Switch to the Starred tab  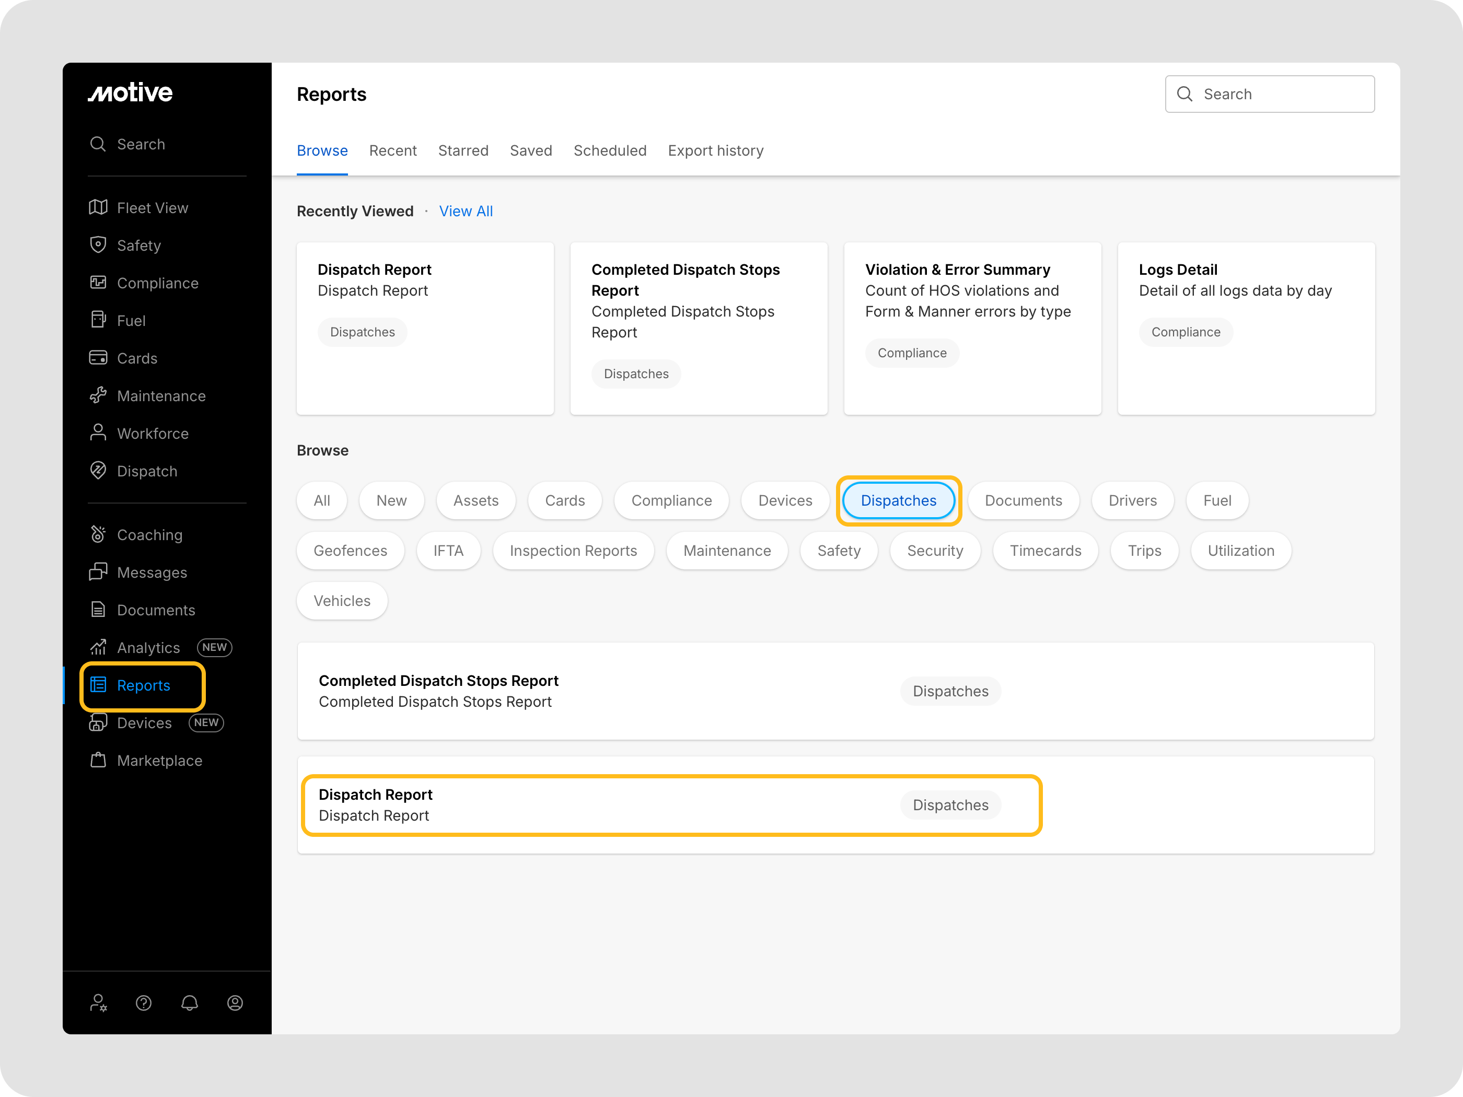coord(463,151)
